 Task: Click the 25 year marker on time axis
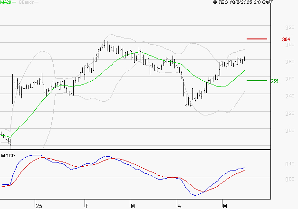(x=39, y=206)
